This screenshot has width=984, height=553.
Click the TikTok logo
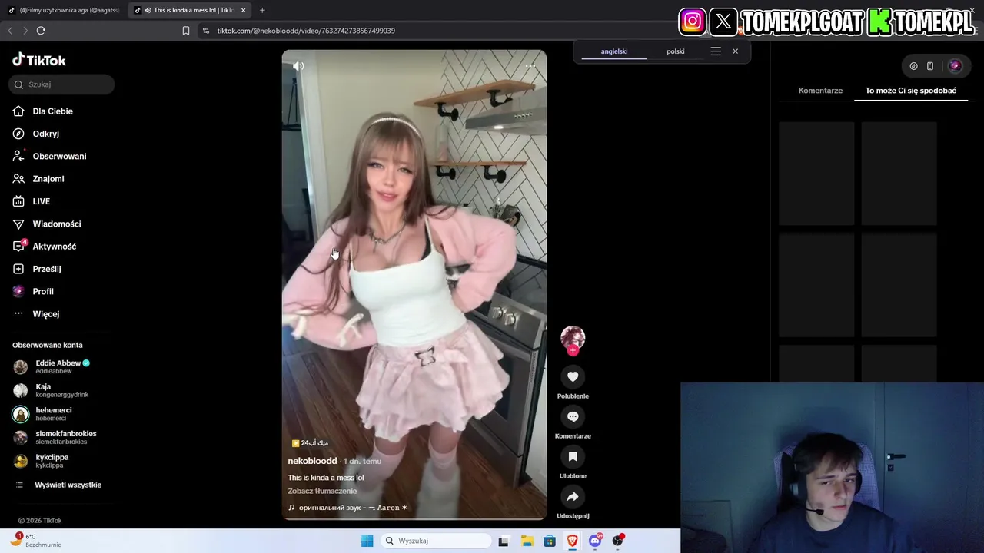(39, 60)
